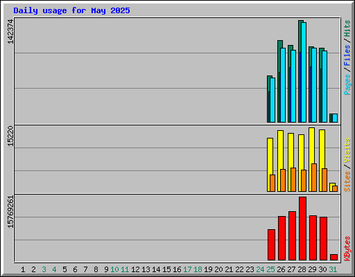Click the small cyan bar for day 31

point(335,118)
